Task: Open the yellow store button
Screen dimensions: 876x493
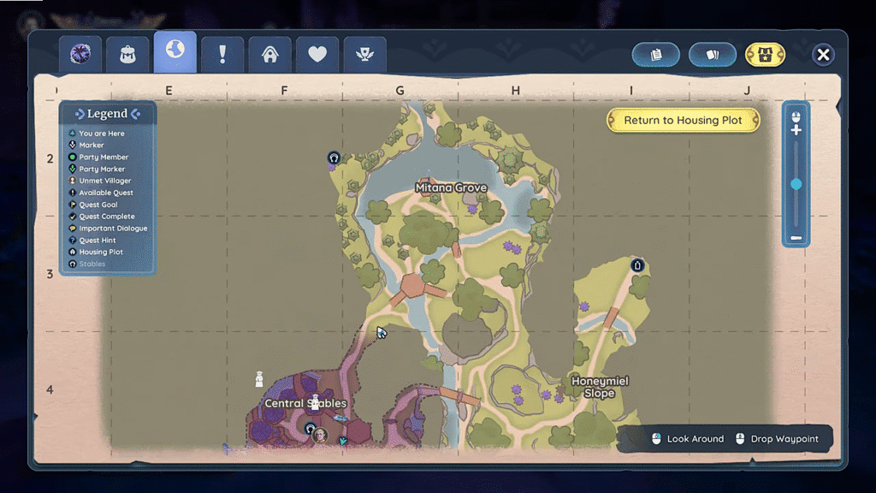Action: tap(765, 55)
